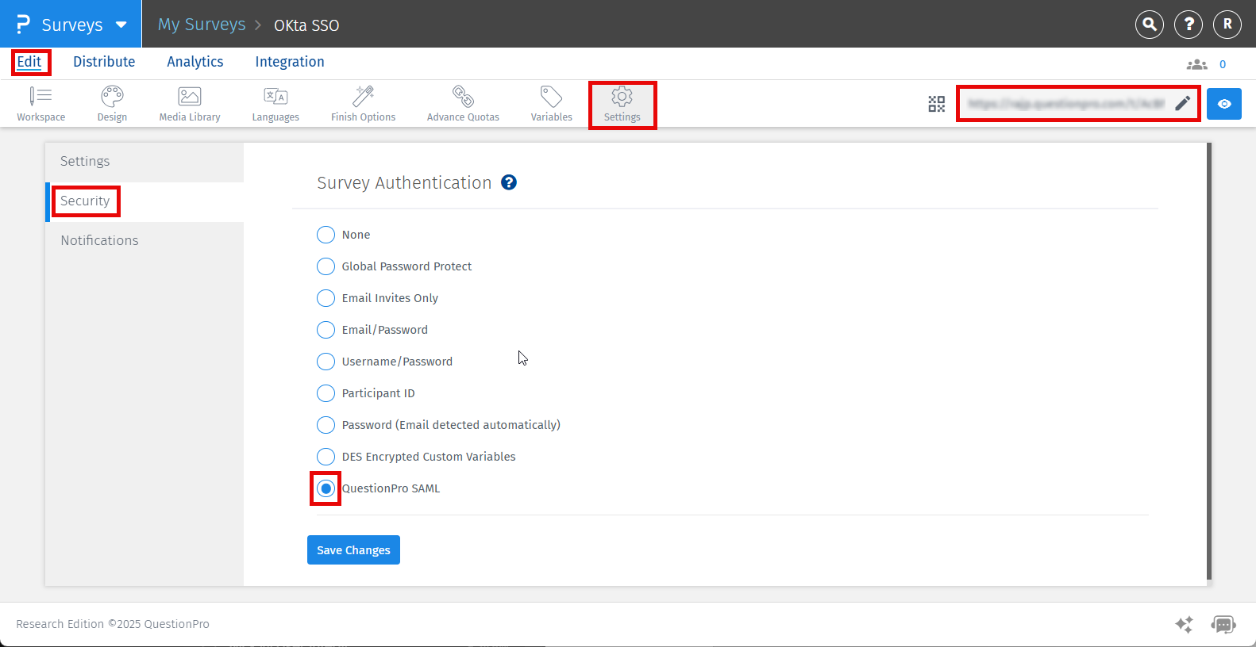This screenshot has height=647, width=1256.
Task: Go to My Surveys breadcrumb
Action: click(x=202, y=25)
